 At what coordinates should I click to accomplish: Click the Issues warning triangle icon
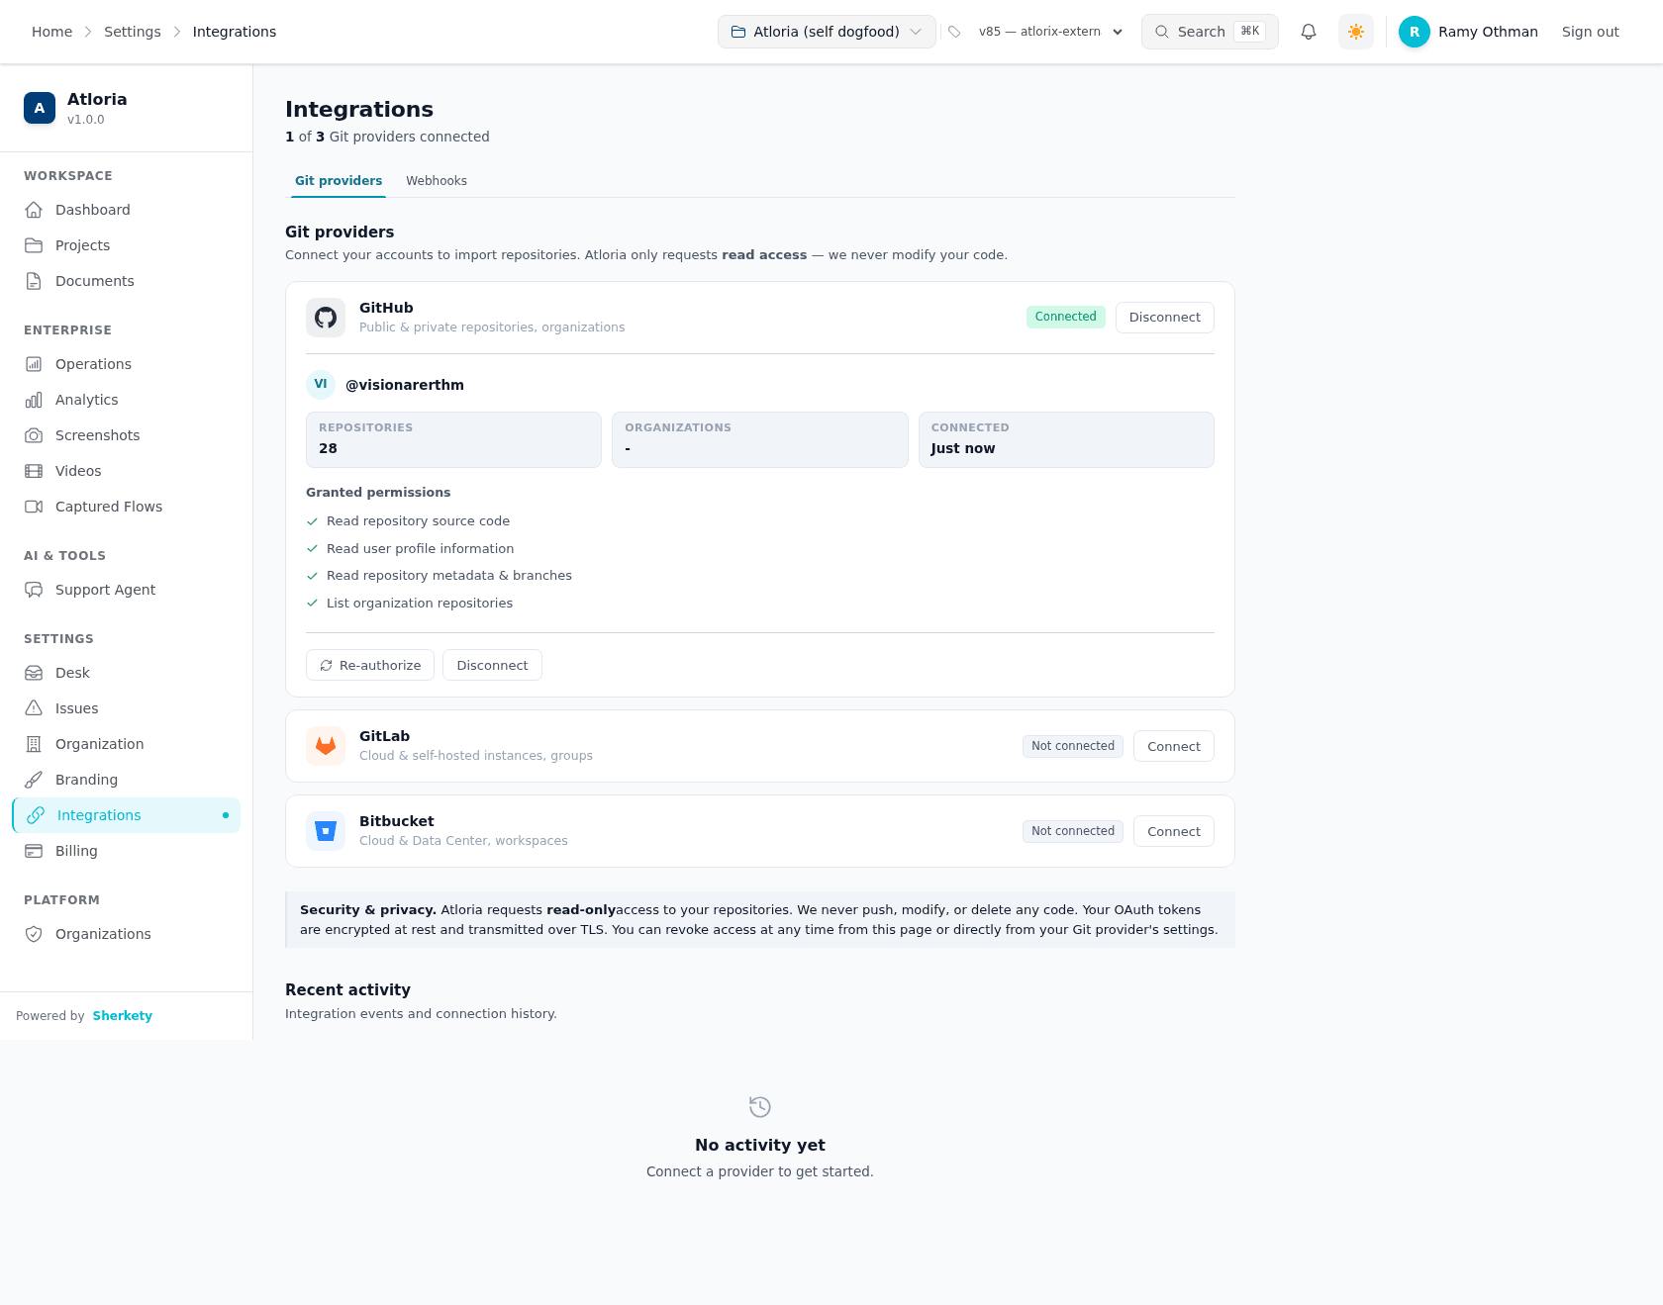pyautogui.click(x=34, y=708)
